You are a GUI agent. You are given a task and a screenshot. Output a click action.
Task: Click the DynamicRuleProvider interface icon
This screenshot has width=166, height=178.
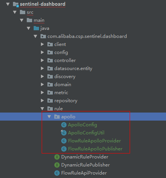(57, 157)
